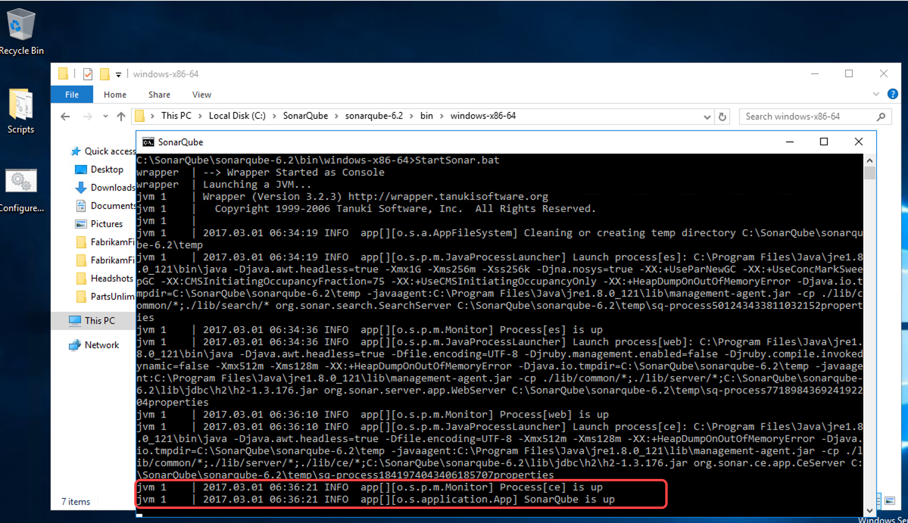Open the File menu in Explorer
This screenshot has width=908, height=523.
click(x=72, y=95)
